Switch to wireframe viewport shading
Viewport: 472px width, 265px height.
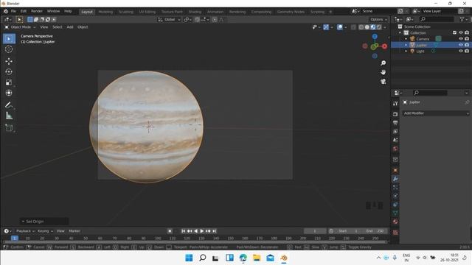tap(361, 27)
